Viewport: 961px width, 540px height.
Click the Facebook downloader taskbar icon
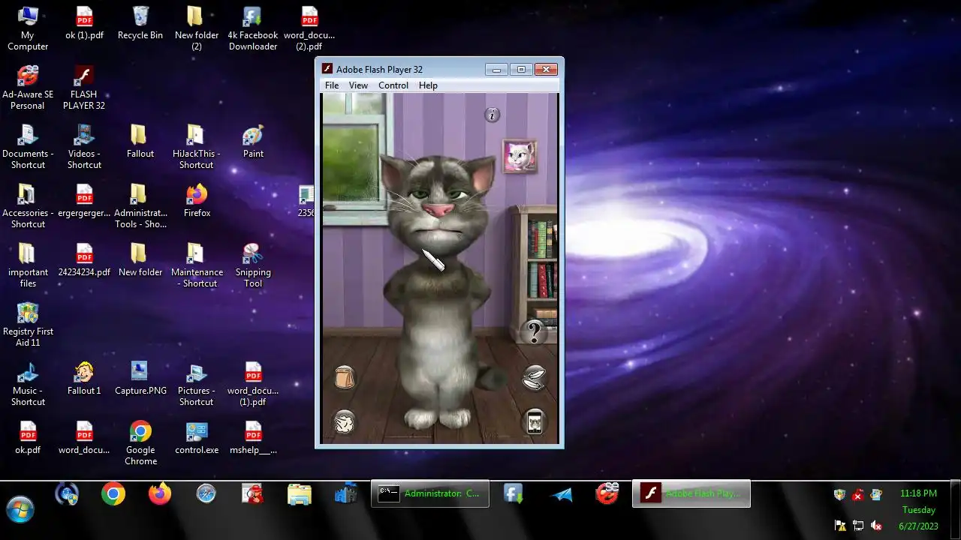point(514,493)
